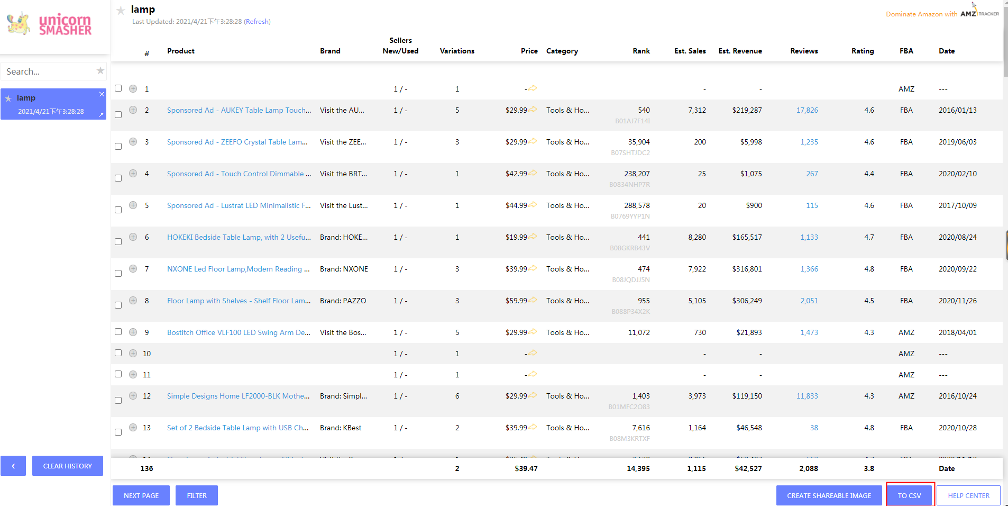Sort table by Date column header
Screen dimensions: 1008x506
pyautogui.click(x=947, y=51)
